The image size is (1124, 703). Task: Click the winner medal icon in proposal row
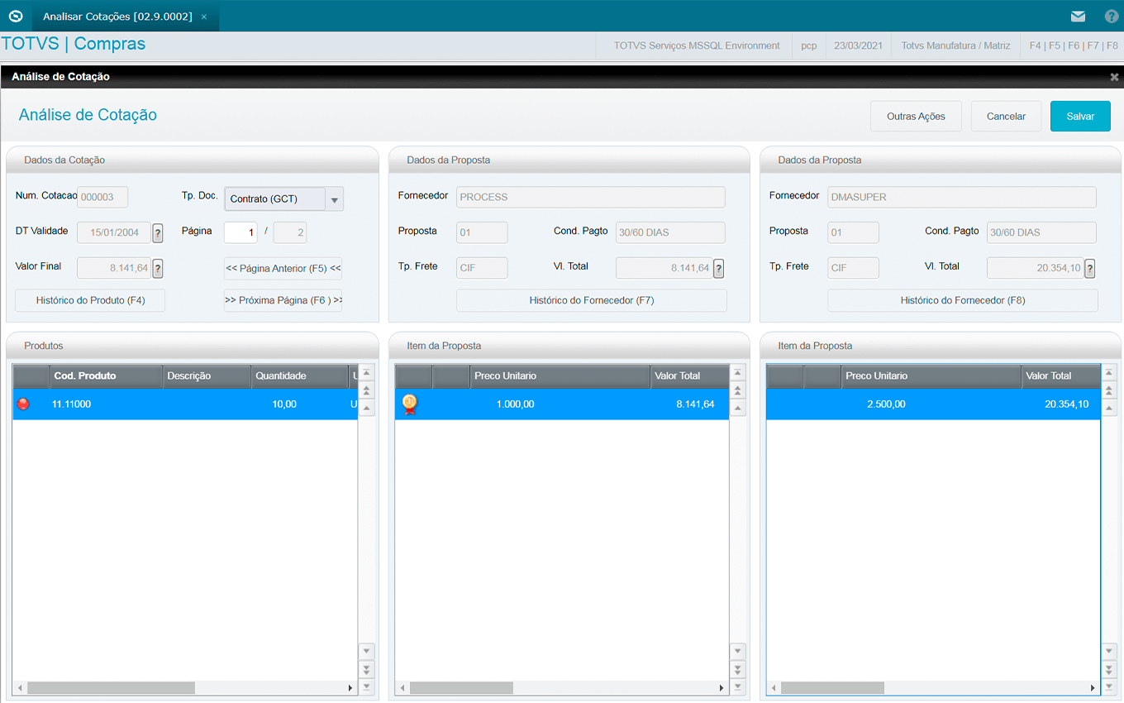click(x=409, y=404)
